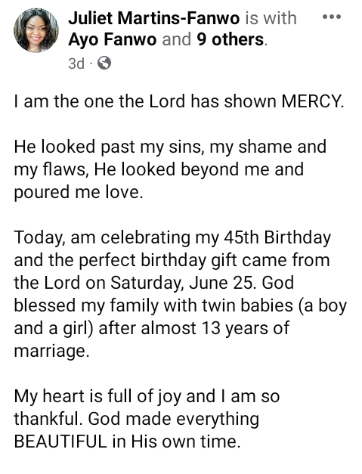Click the word MERCY in the post

[x=312, y=101]
